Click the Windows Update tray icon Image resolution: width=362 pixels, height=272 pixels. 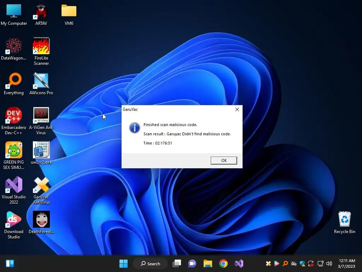[x=311, y=263]
